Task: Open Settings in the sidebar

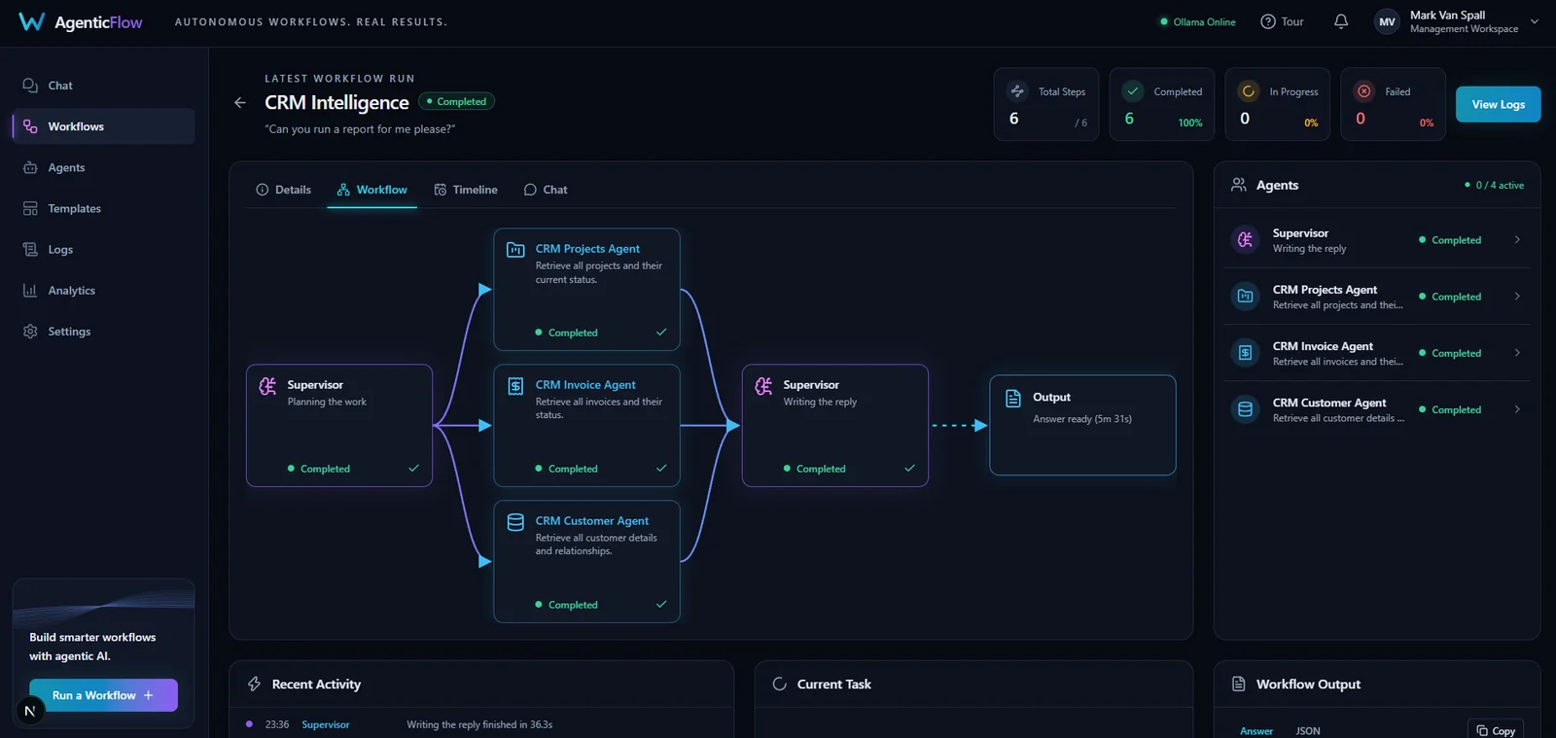Action: (x=103, y=331)
